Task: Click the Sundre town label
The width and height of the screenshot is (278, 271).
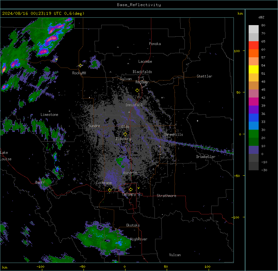Action: click(x=94, y=126)
